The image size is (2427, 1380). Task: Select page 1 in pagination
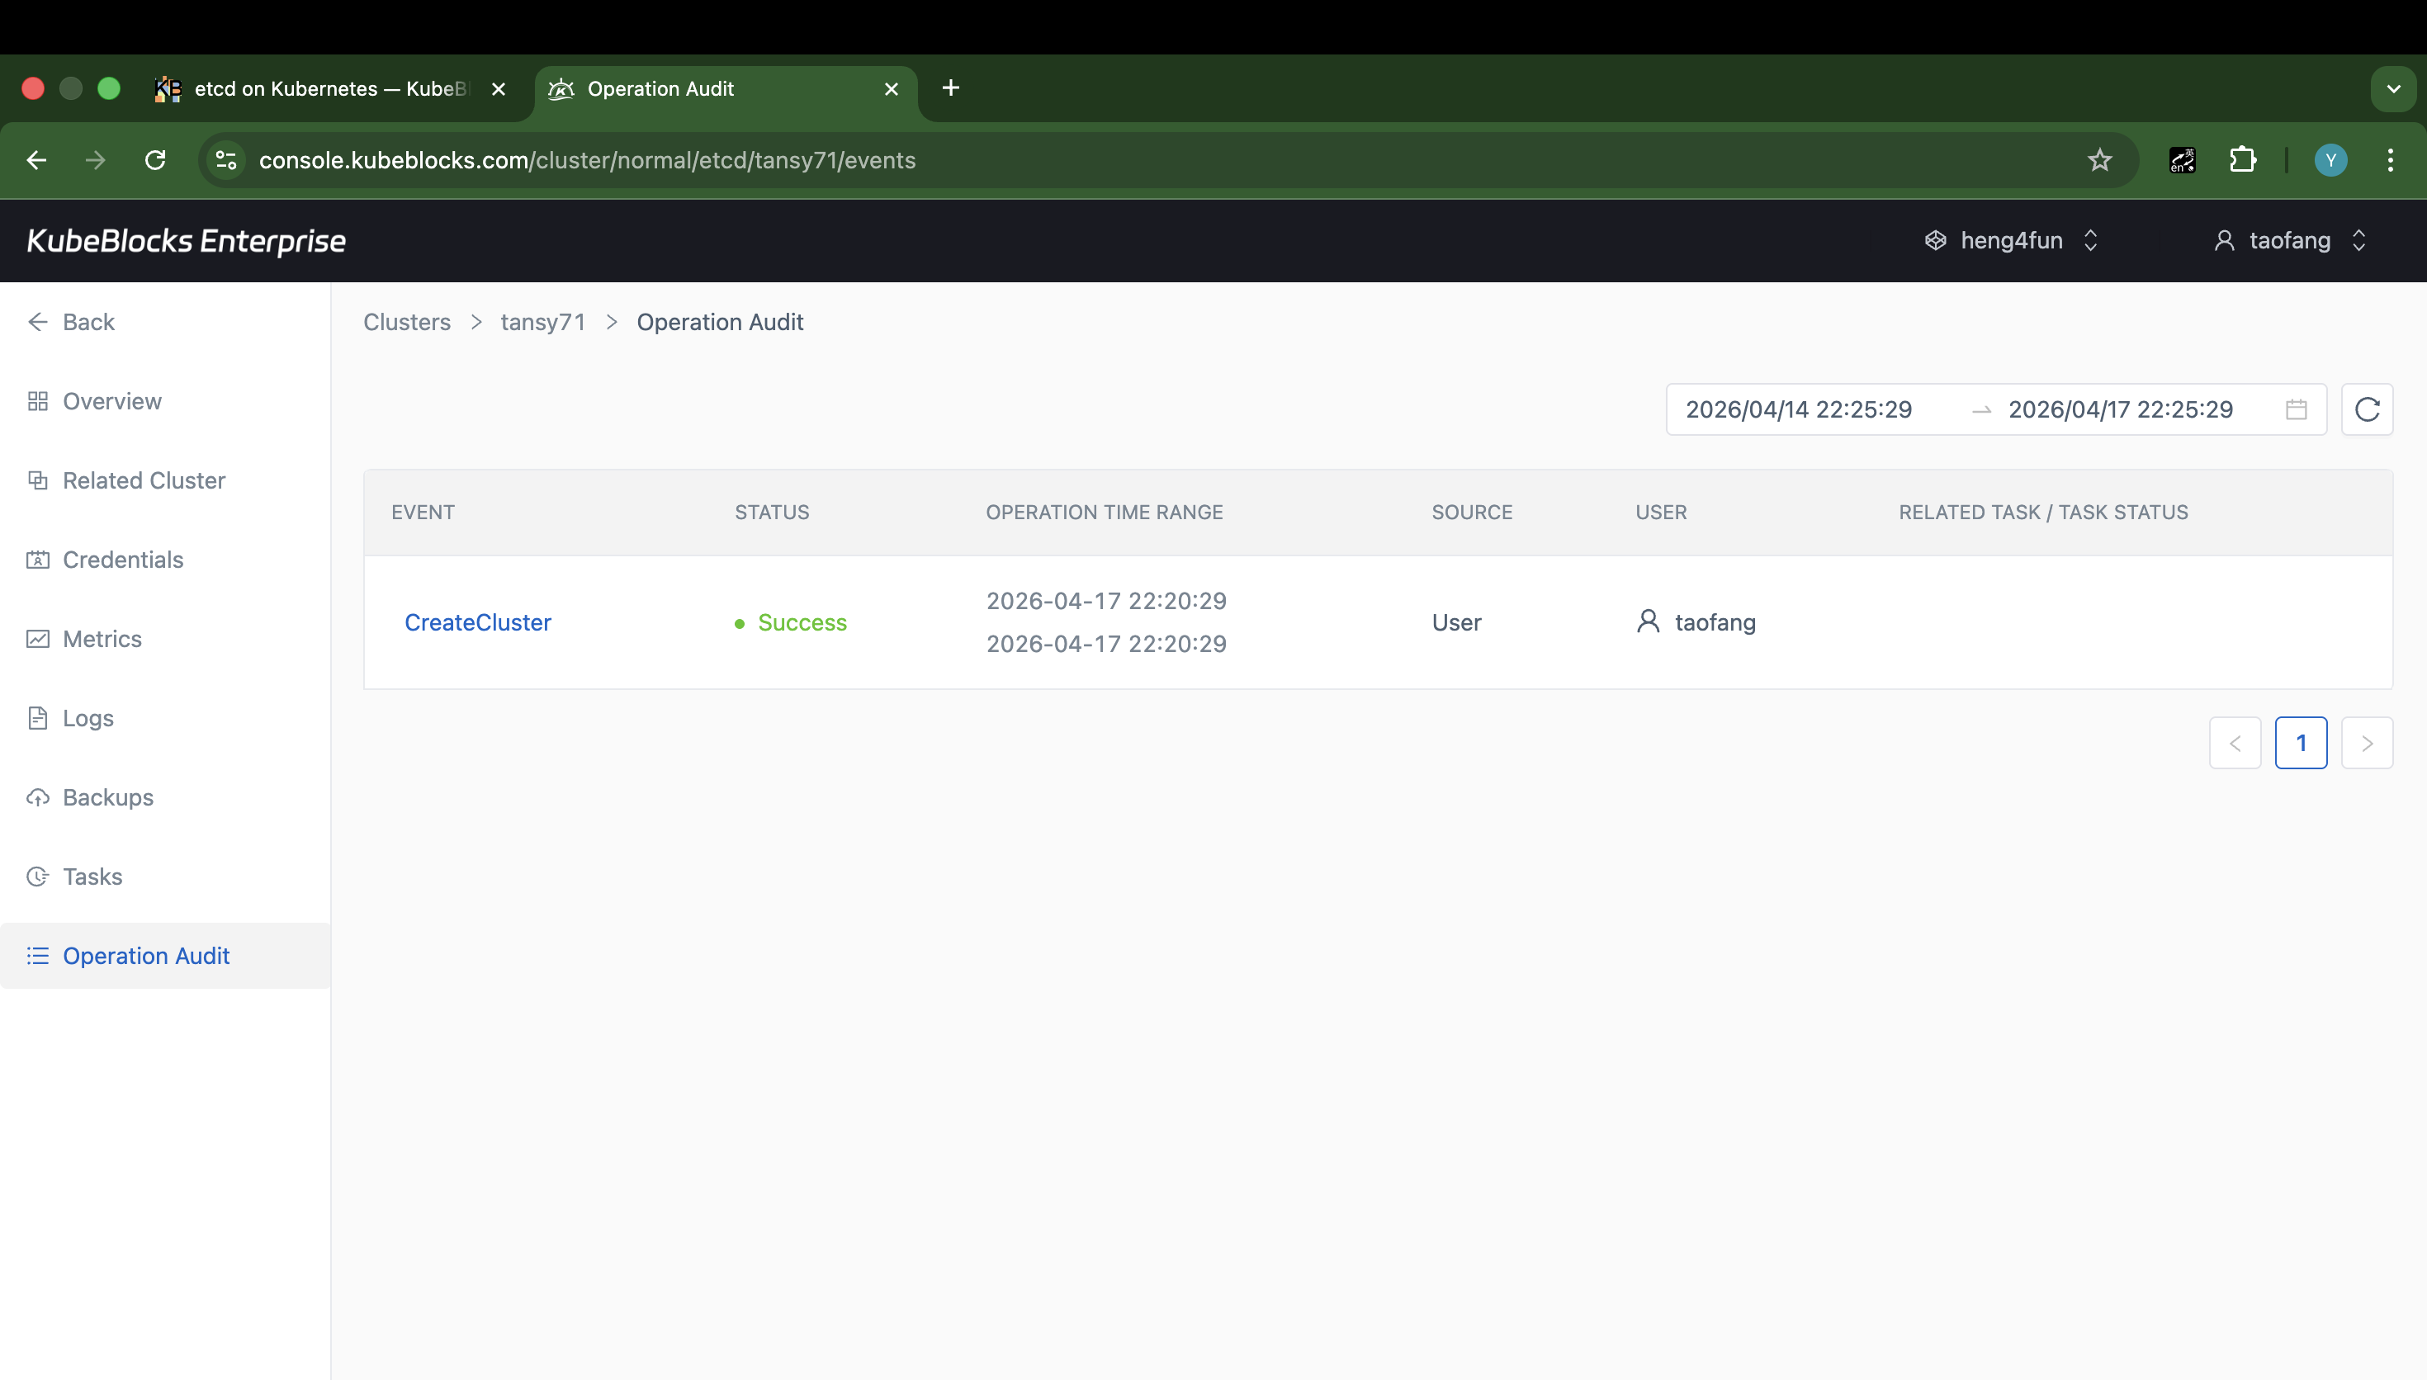(2301, 743)
